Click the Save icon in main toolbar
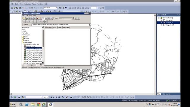 (17, 8)
